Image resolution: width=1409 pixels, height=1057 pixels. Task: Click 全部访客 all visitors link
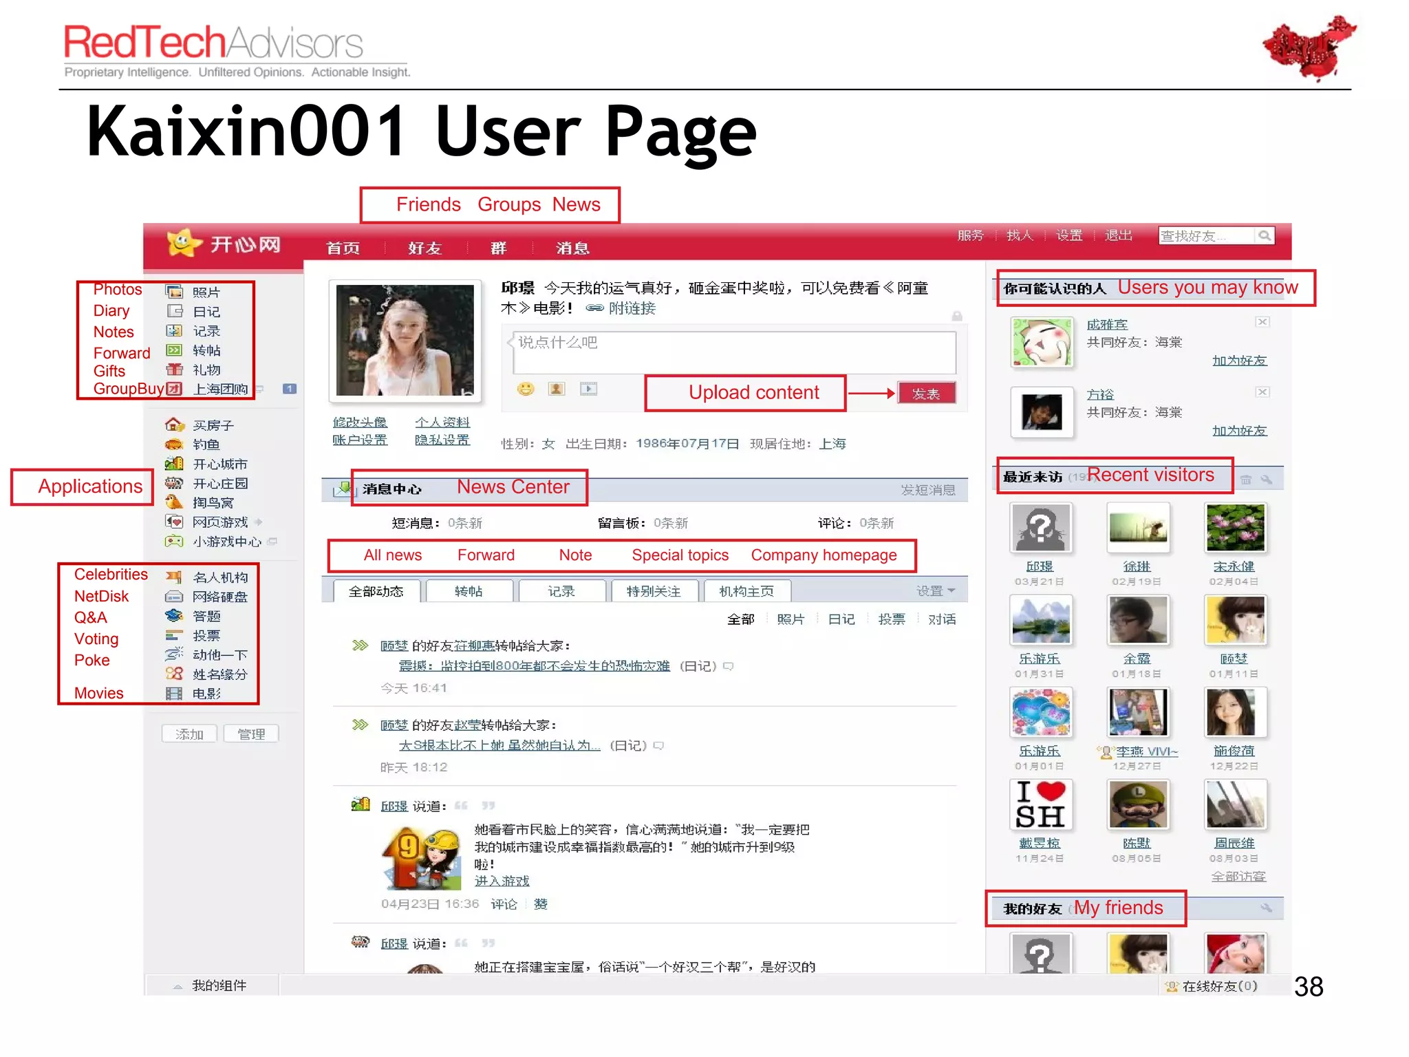(x=1238, y=877)
